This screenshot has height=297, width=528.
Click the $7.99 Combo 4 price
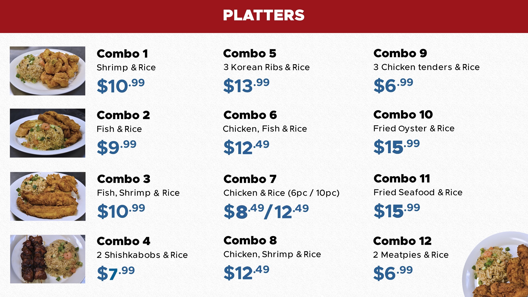coord(116,273)
